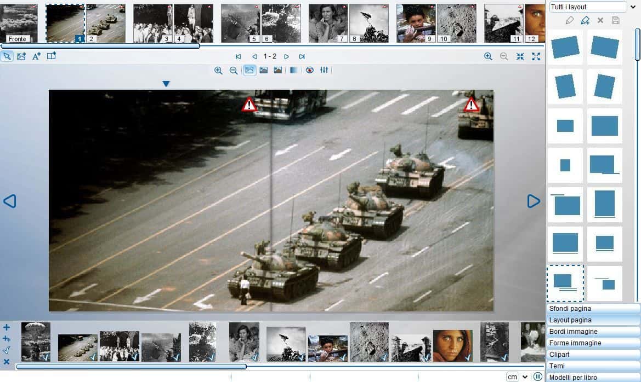Click the warning triangle above the bus
This screenshot has height=382, width=641.
click(x=249, y=105)
